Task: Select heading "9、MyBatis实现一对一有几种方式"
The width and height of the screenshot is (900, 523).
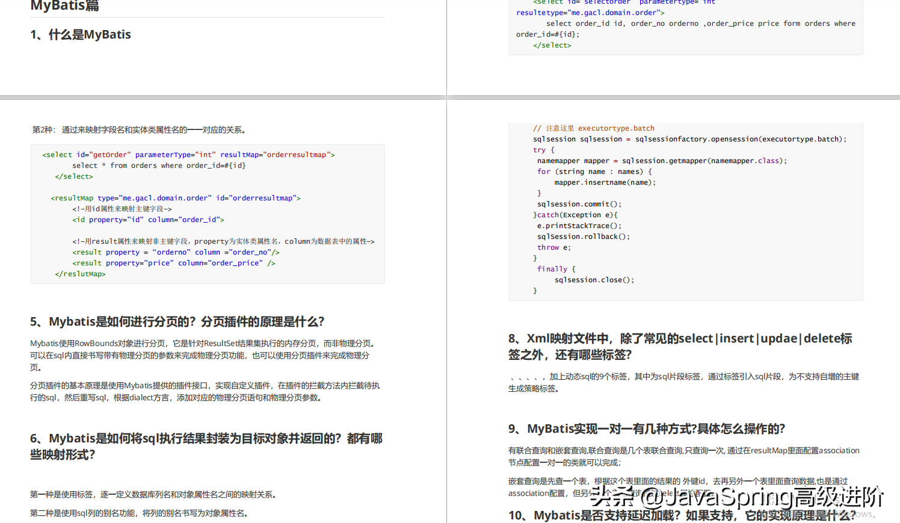Action: (647, 429)
